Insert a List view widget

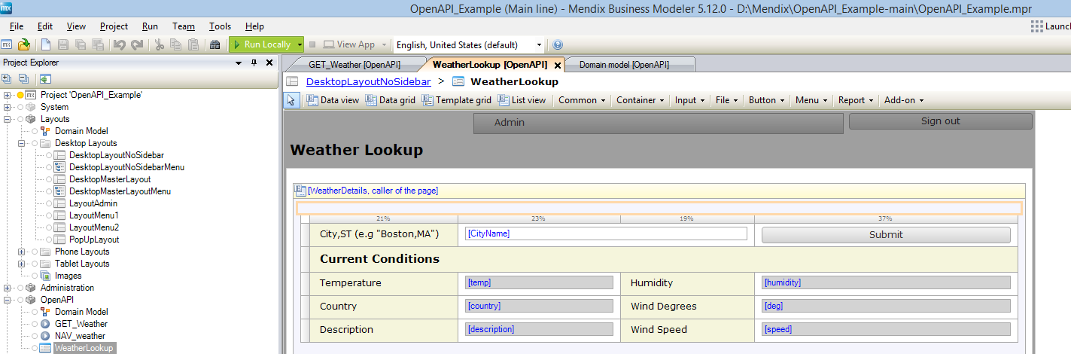point(522,100)
